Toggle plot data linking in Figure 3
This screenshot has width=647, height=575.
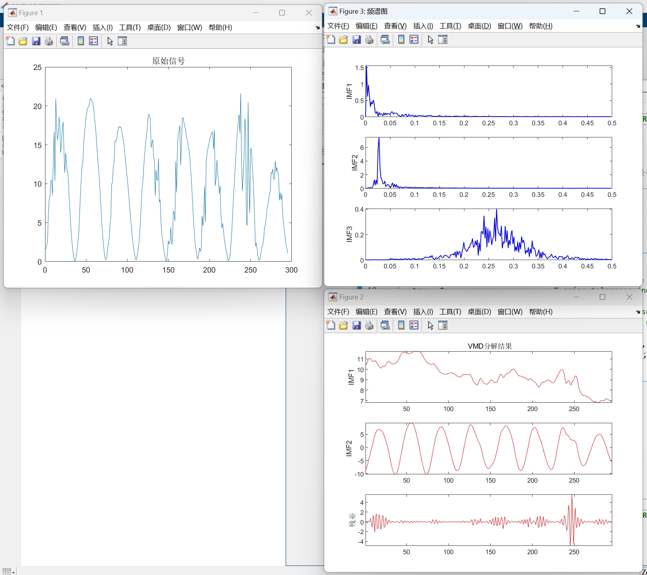385,39
